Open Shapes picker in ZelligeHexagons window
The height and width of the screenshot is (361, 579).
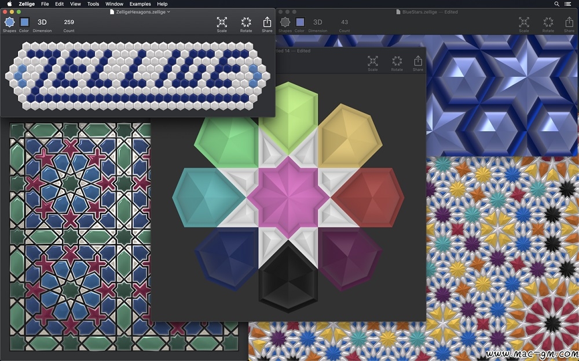[9, 23]
